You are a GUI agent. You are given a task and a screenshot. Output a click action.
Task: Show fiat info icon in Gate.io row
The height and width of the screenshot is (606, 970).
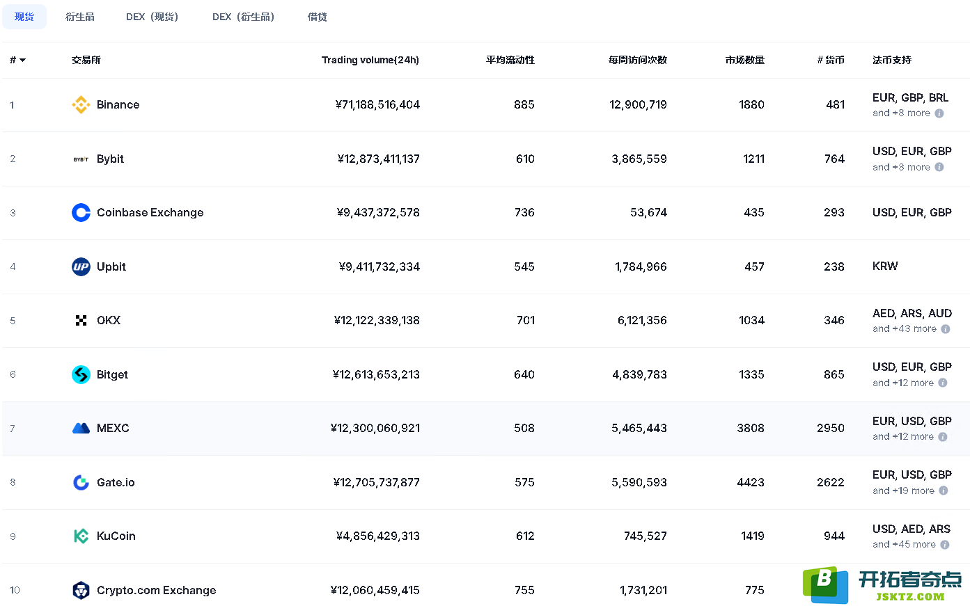pyautogui.click(x=944, y=491)
